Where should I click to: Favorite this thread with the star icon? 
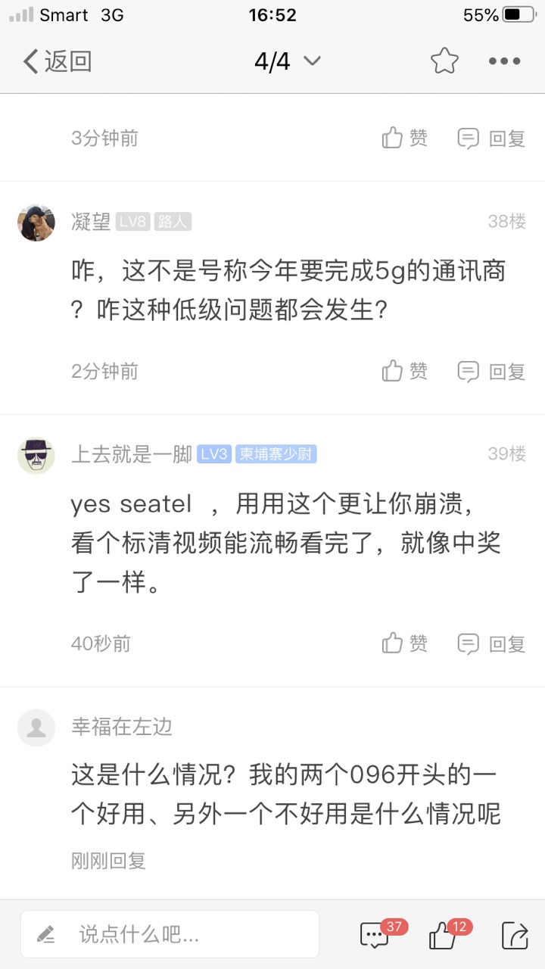pos(444,61)
